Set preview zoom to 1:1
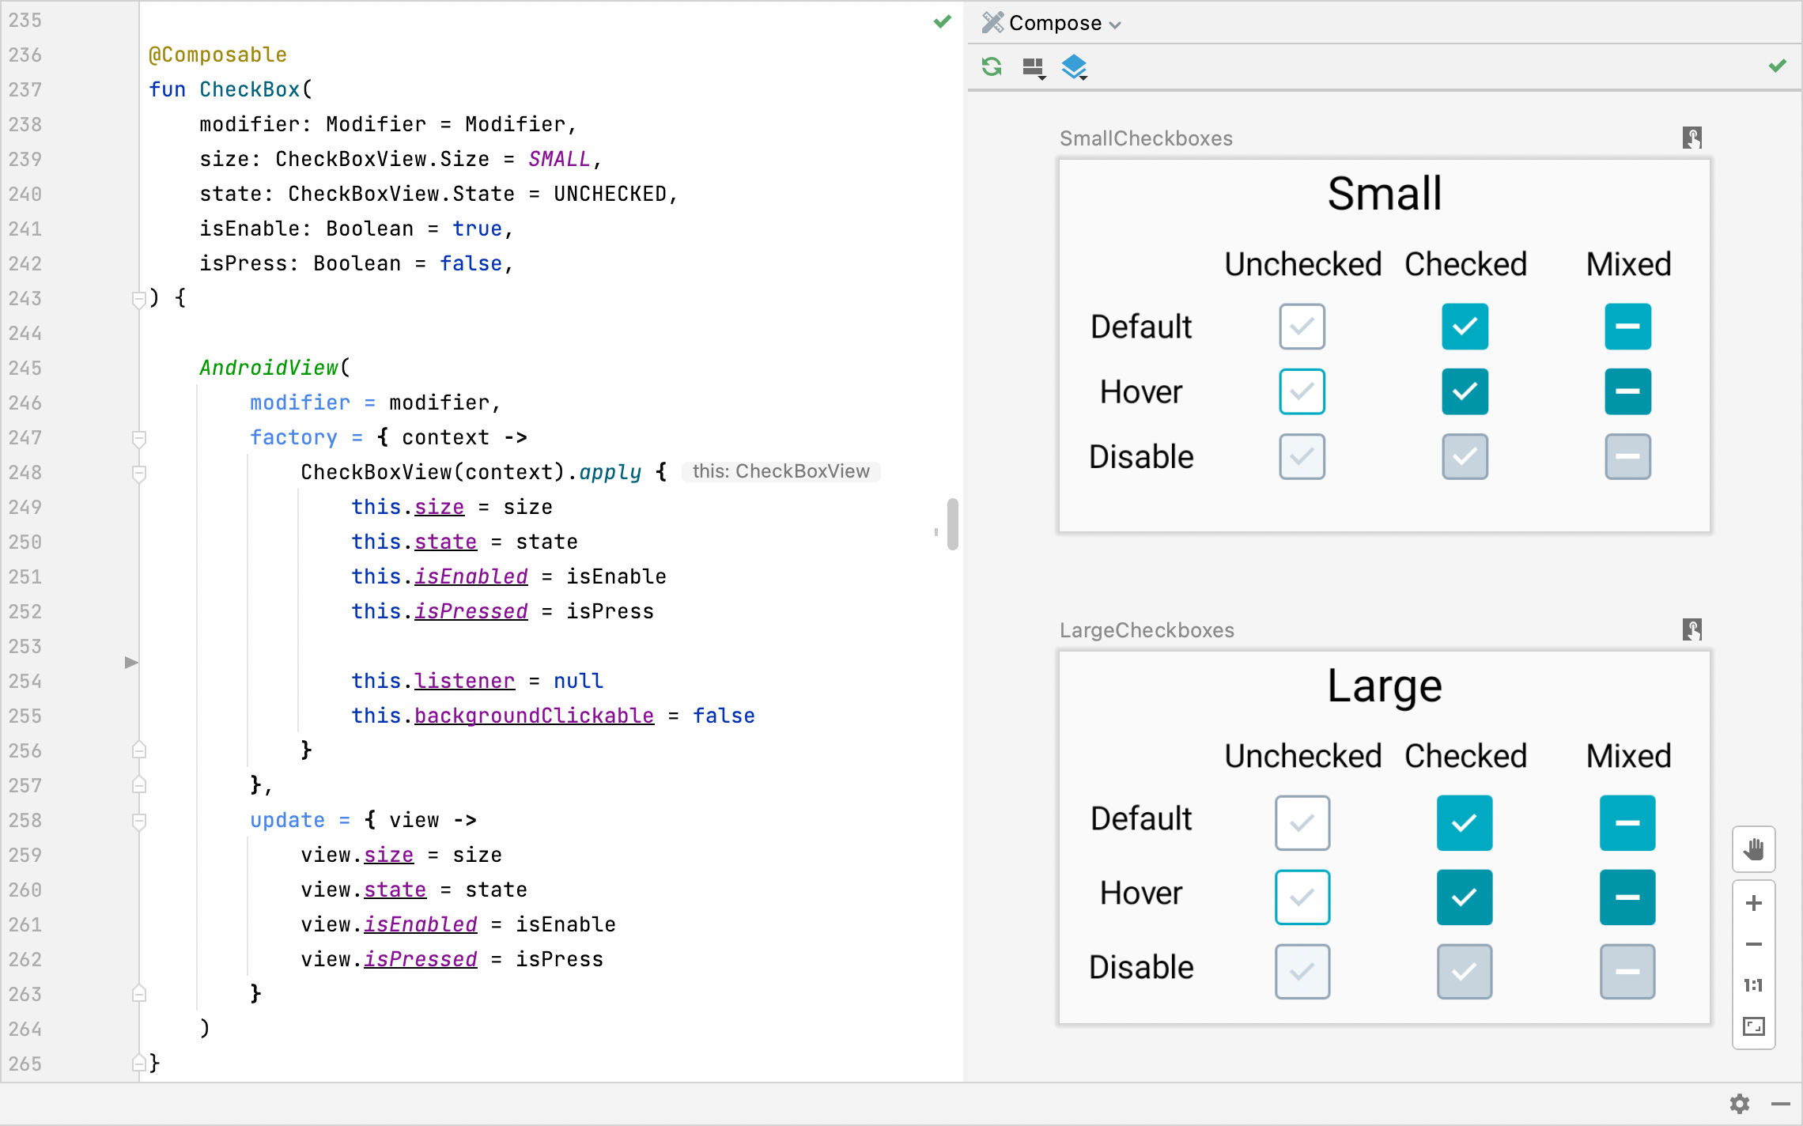 [x=1753, y=985]
